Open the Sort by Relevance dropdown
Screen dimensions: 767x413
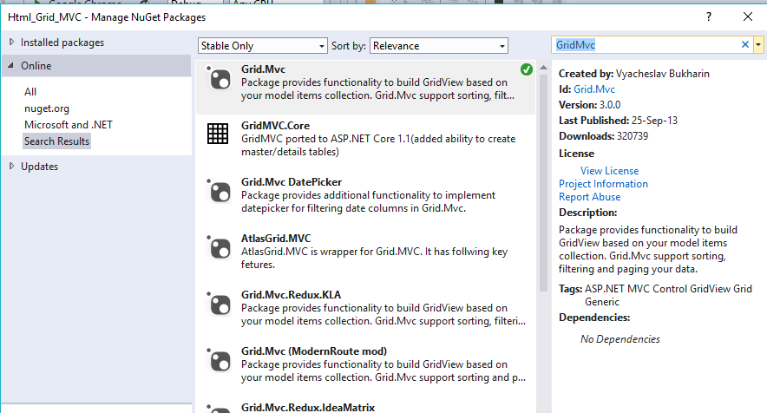tap(439, 45)
